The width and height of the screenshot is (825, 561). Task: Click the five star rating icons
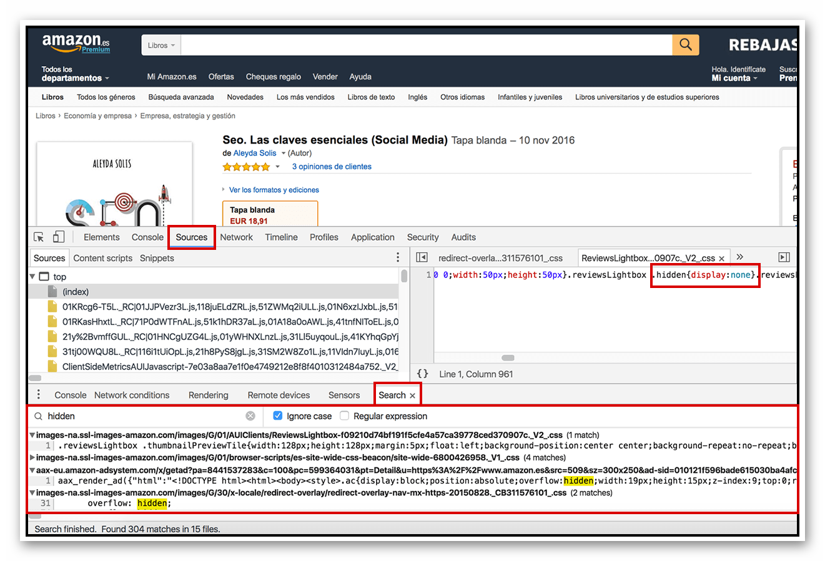(247, 167)
